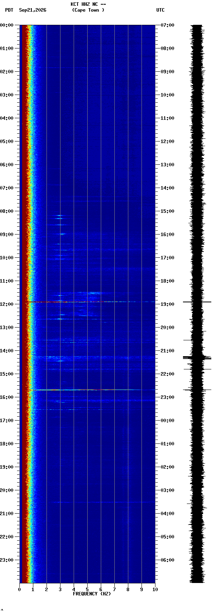The height and width of the screenshot is (614, 214).
Task: Select the PDT-side '11:00' time label
Action: 7,281
